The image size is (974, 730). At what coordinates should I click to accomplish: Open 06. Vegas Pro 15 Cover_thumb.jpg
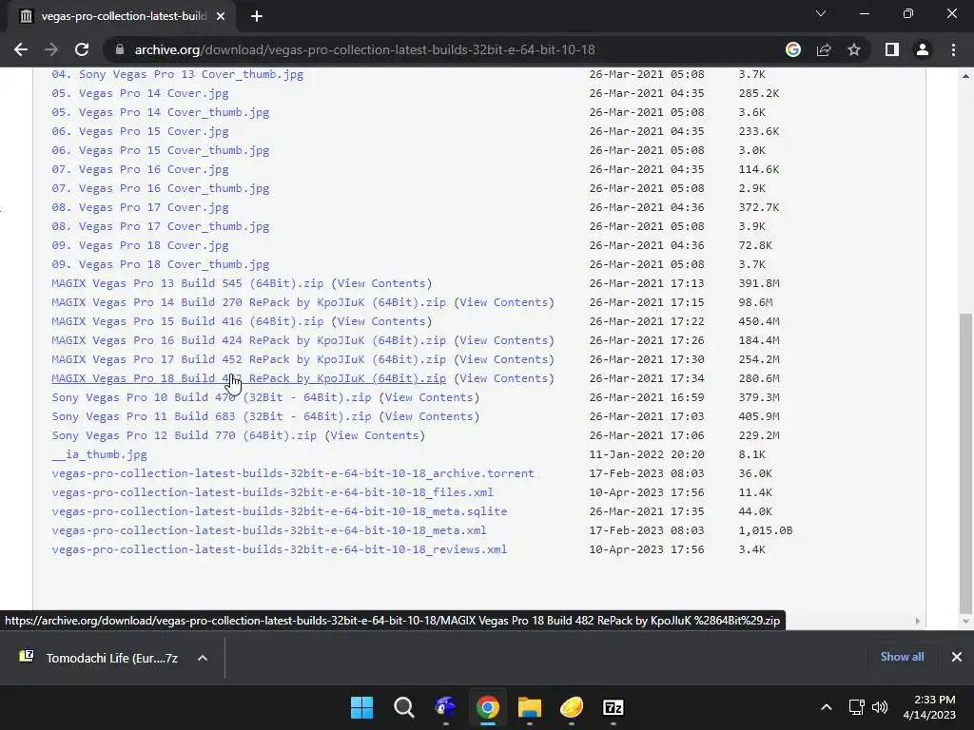click(x=160, y=150)
